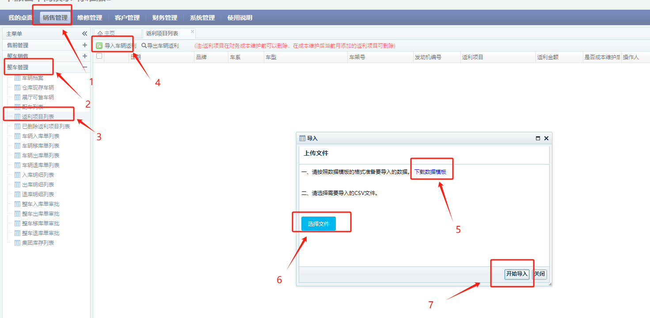This screenshot has height=318, width=650.
Task: Click the export vehicle rebate (导出车辆返利) search icon
Action: (144, 45)
